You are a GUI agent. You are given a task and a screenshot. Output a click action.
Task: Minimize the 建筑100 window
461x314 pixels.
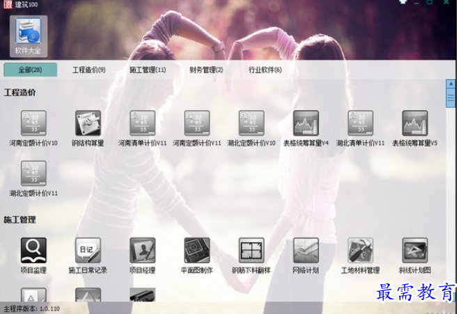coord(416,2)
